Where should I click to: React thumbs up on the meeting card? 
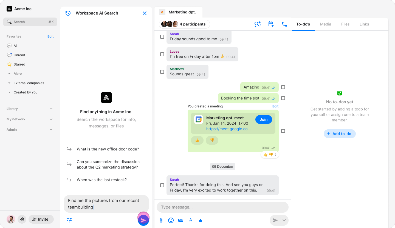pyautogui.click(x=197, y=140)
